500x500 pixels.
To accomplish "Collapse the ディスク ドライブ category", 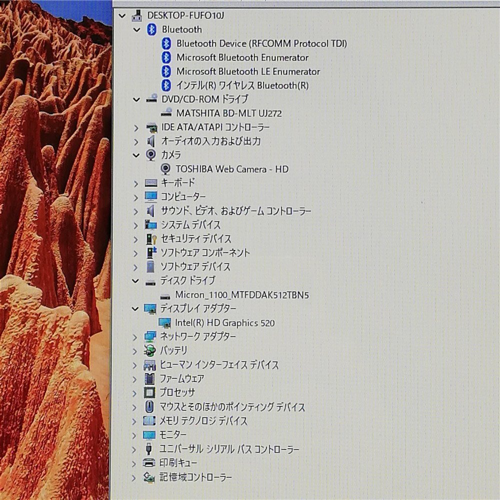I will (x=135, y=281).
